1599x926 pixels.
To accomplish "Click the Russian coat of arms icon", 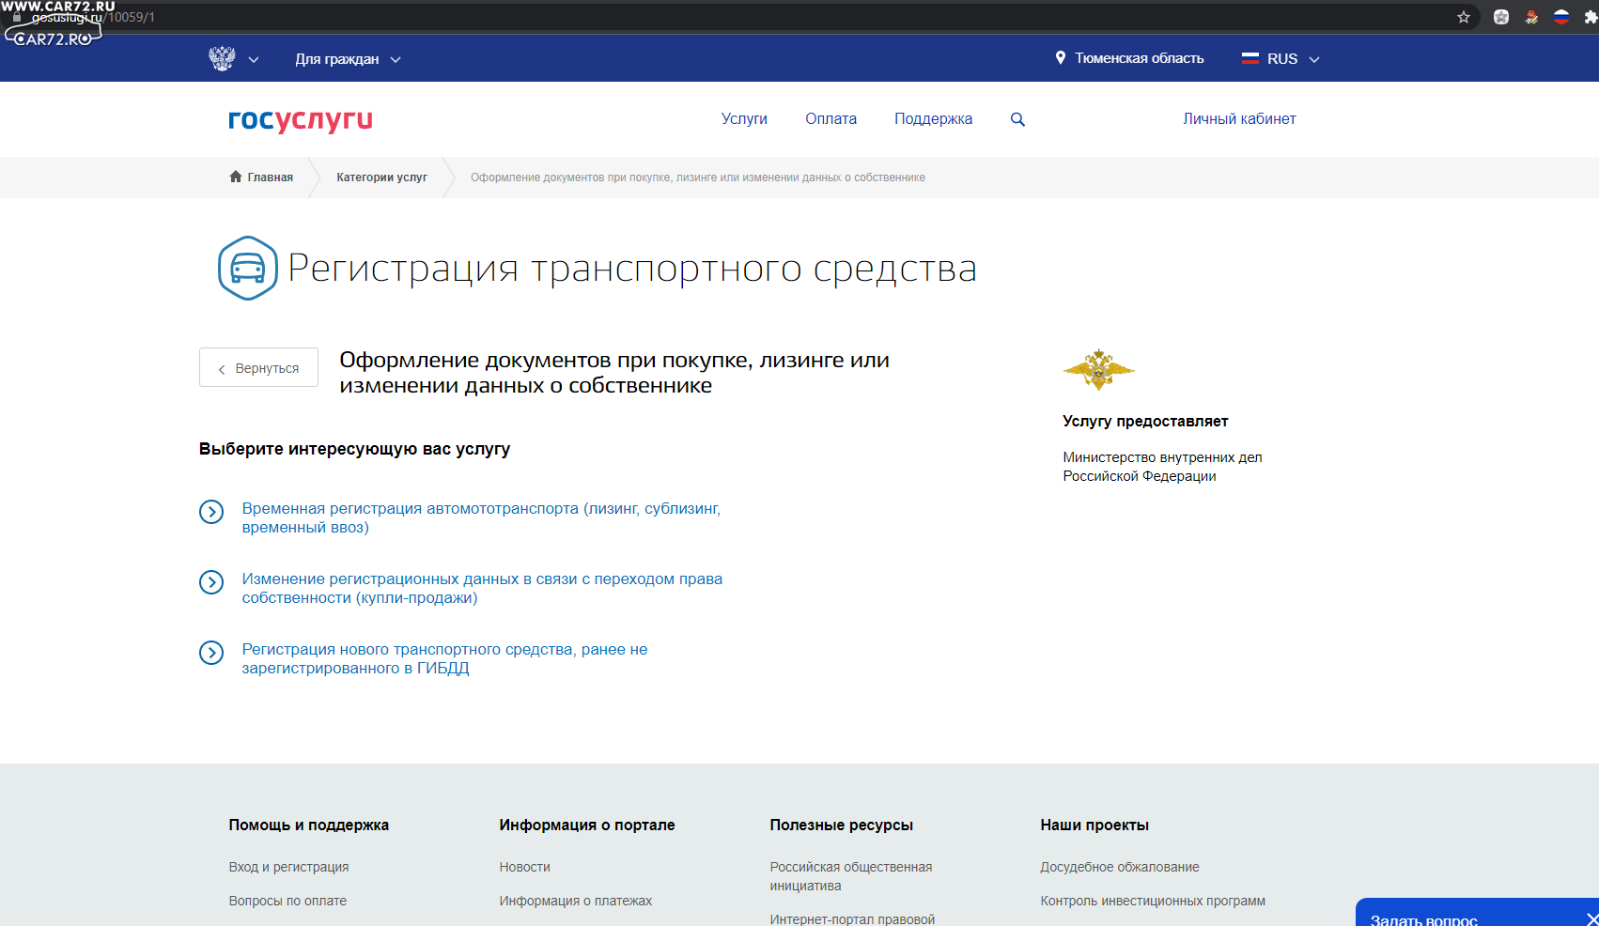I will coord(222,58).
